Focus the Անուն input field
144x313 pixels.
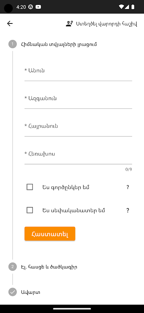(x=78, y=73)
